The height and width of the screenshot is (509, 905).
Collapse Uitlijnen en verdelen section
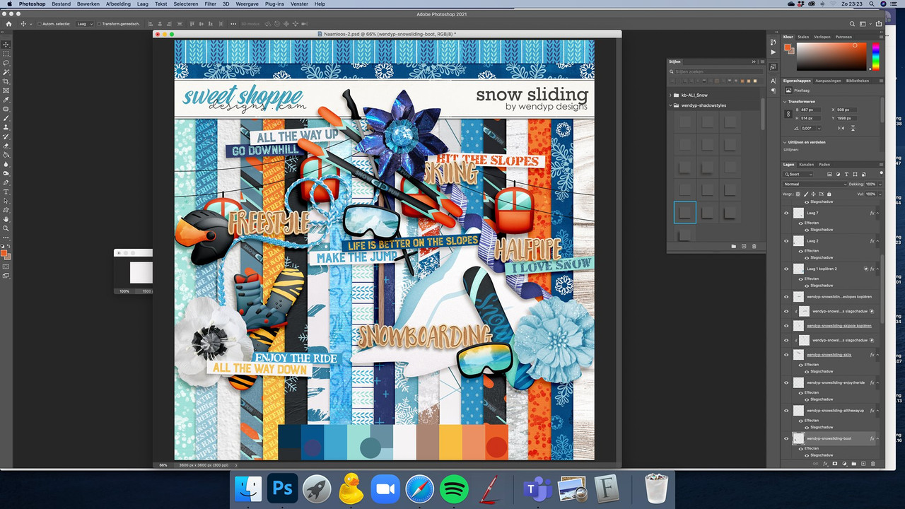785,142
